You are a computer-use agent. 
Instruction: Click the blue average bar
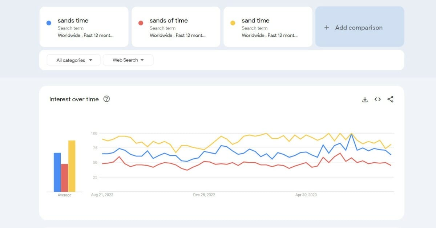[x=57, y=172]
